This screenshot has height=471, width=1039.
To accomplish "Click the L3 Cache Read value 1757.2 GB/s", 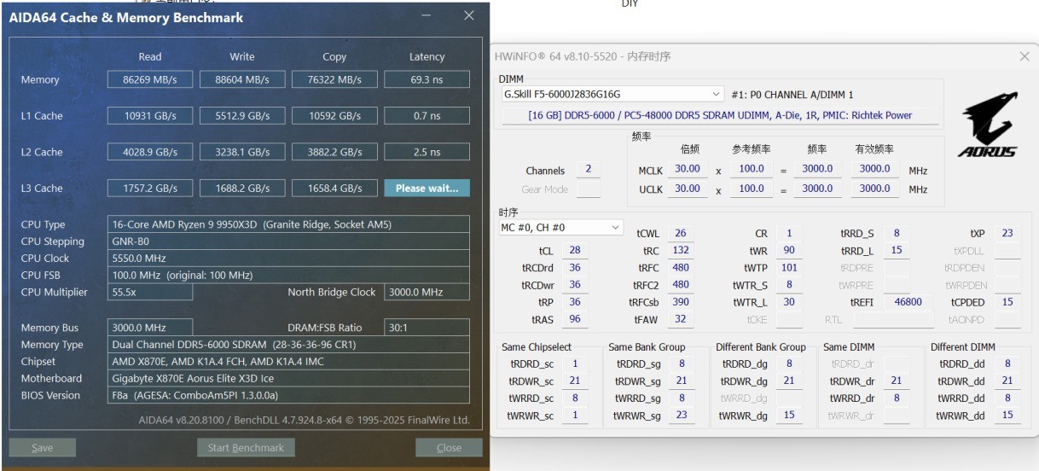I will tap(151, 188).
